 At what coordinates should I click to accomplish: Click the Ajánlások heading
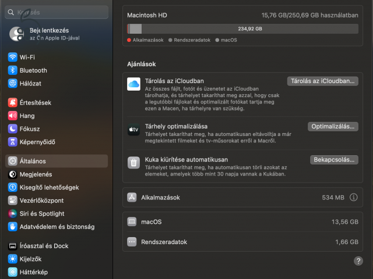(142, 64)
